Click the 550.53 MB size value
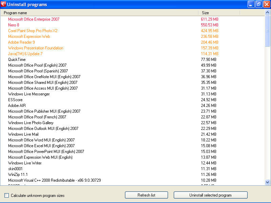This screenshot has width=271, height=203. (210, 25)
